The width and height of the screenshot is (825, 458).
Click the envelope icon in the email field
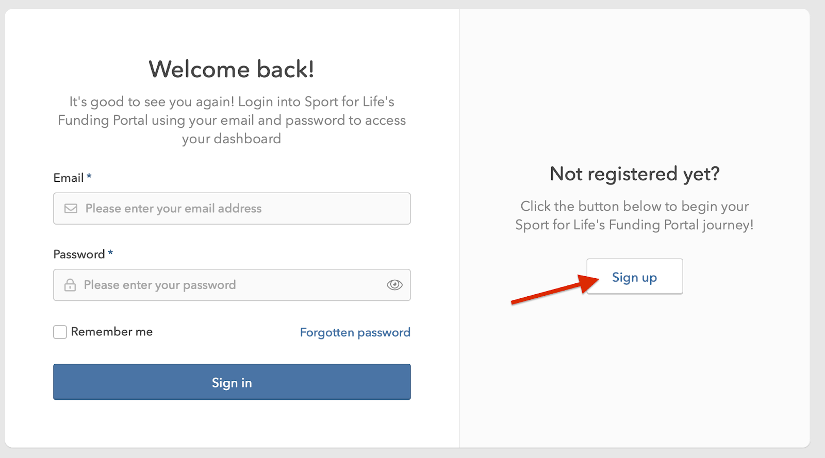[x=71, y=209]
